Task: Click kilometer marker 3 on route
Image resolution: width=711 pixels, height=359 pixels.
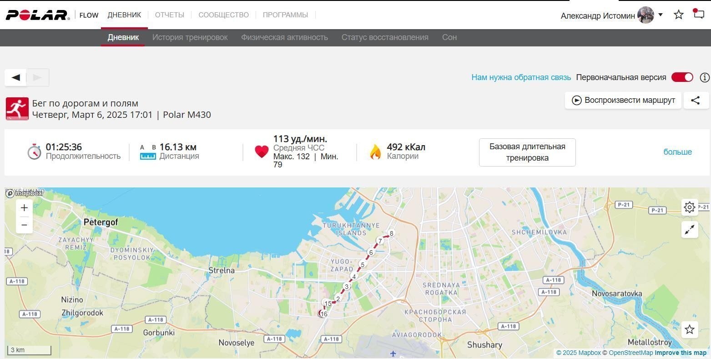Action: click(347, 287)
